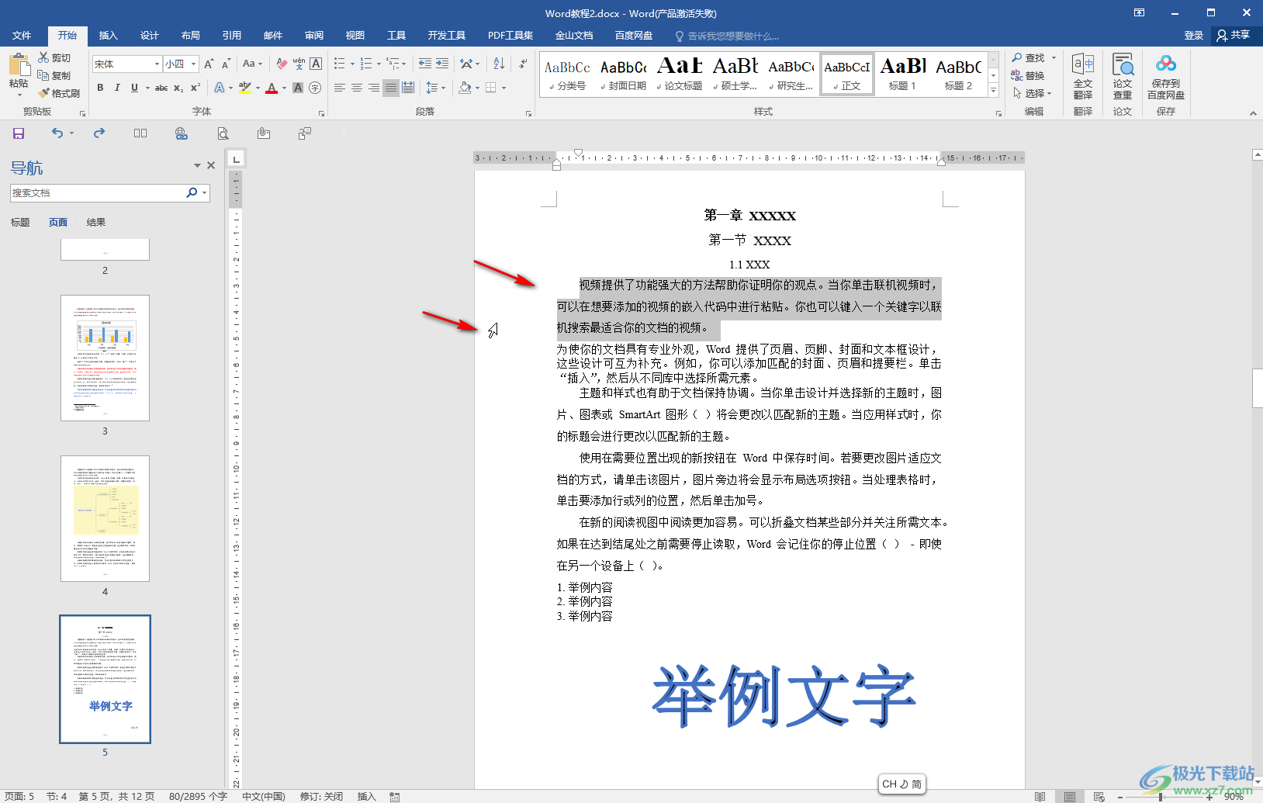Toggle italic formatting
The width and height of the screenshot is (1263, 803).
point(117,88)
